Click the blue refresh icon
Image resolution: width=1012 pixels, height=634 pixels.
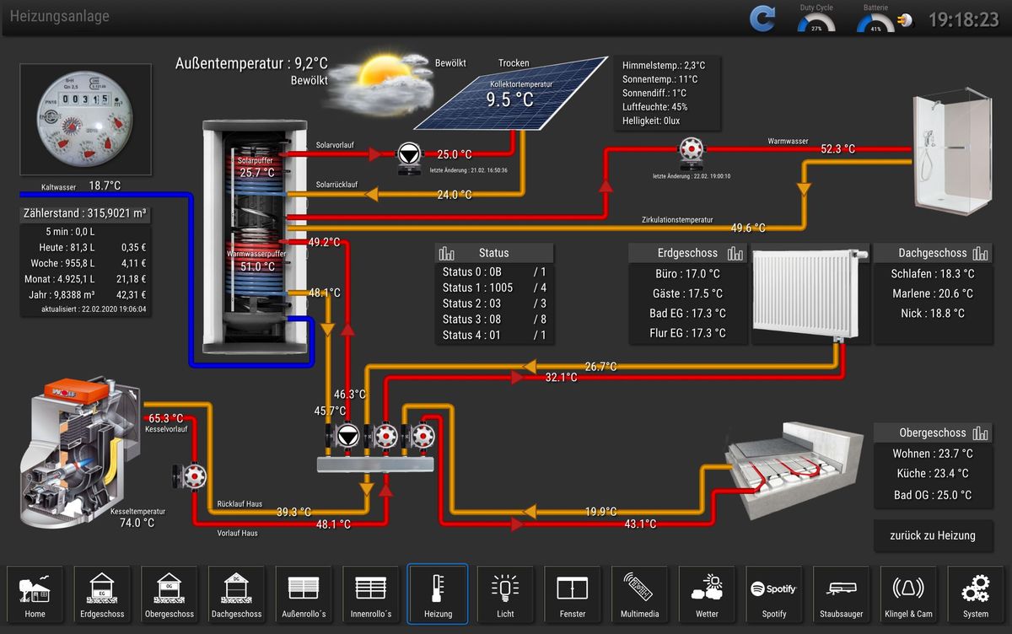(x=762, y=19)
